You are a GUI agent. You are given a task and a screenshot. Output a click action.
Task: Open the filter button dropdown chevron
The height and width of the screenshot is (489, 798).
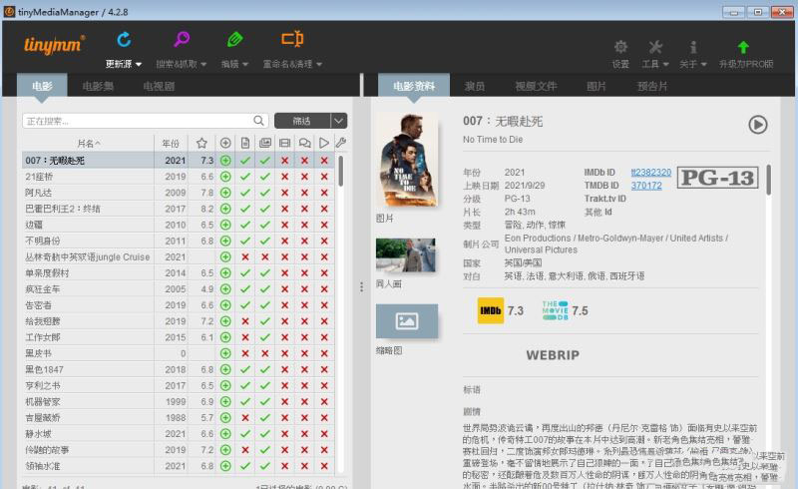339,121
